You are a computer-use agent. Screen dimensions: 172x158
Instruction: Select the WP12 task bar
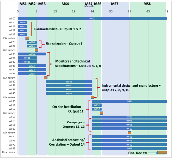(x=22, y=31)
